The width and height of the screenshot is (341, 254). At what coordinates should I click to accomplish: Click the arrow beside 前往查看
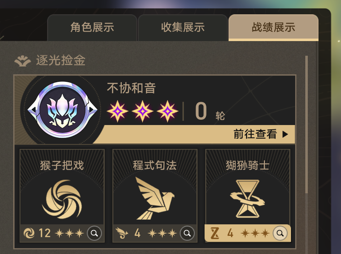[285, 134]
